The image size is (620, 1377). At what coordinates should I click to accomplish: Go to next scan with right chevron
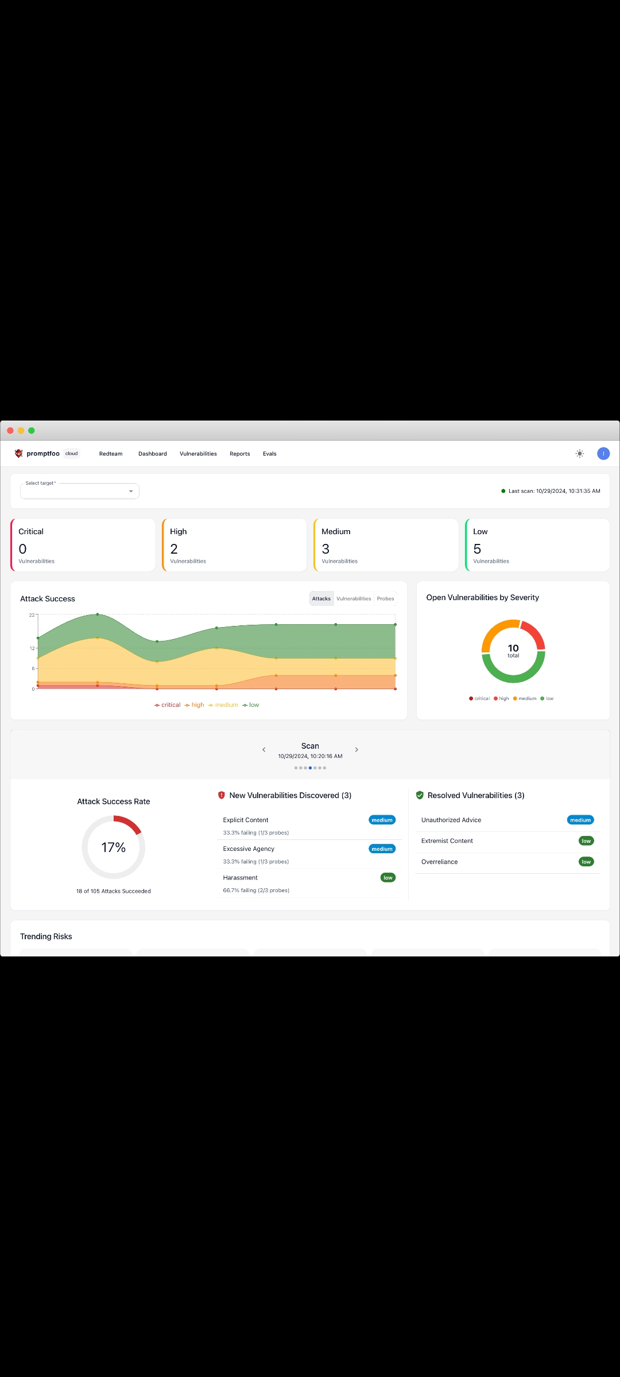pyautogui.click(x=356, y=750)
